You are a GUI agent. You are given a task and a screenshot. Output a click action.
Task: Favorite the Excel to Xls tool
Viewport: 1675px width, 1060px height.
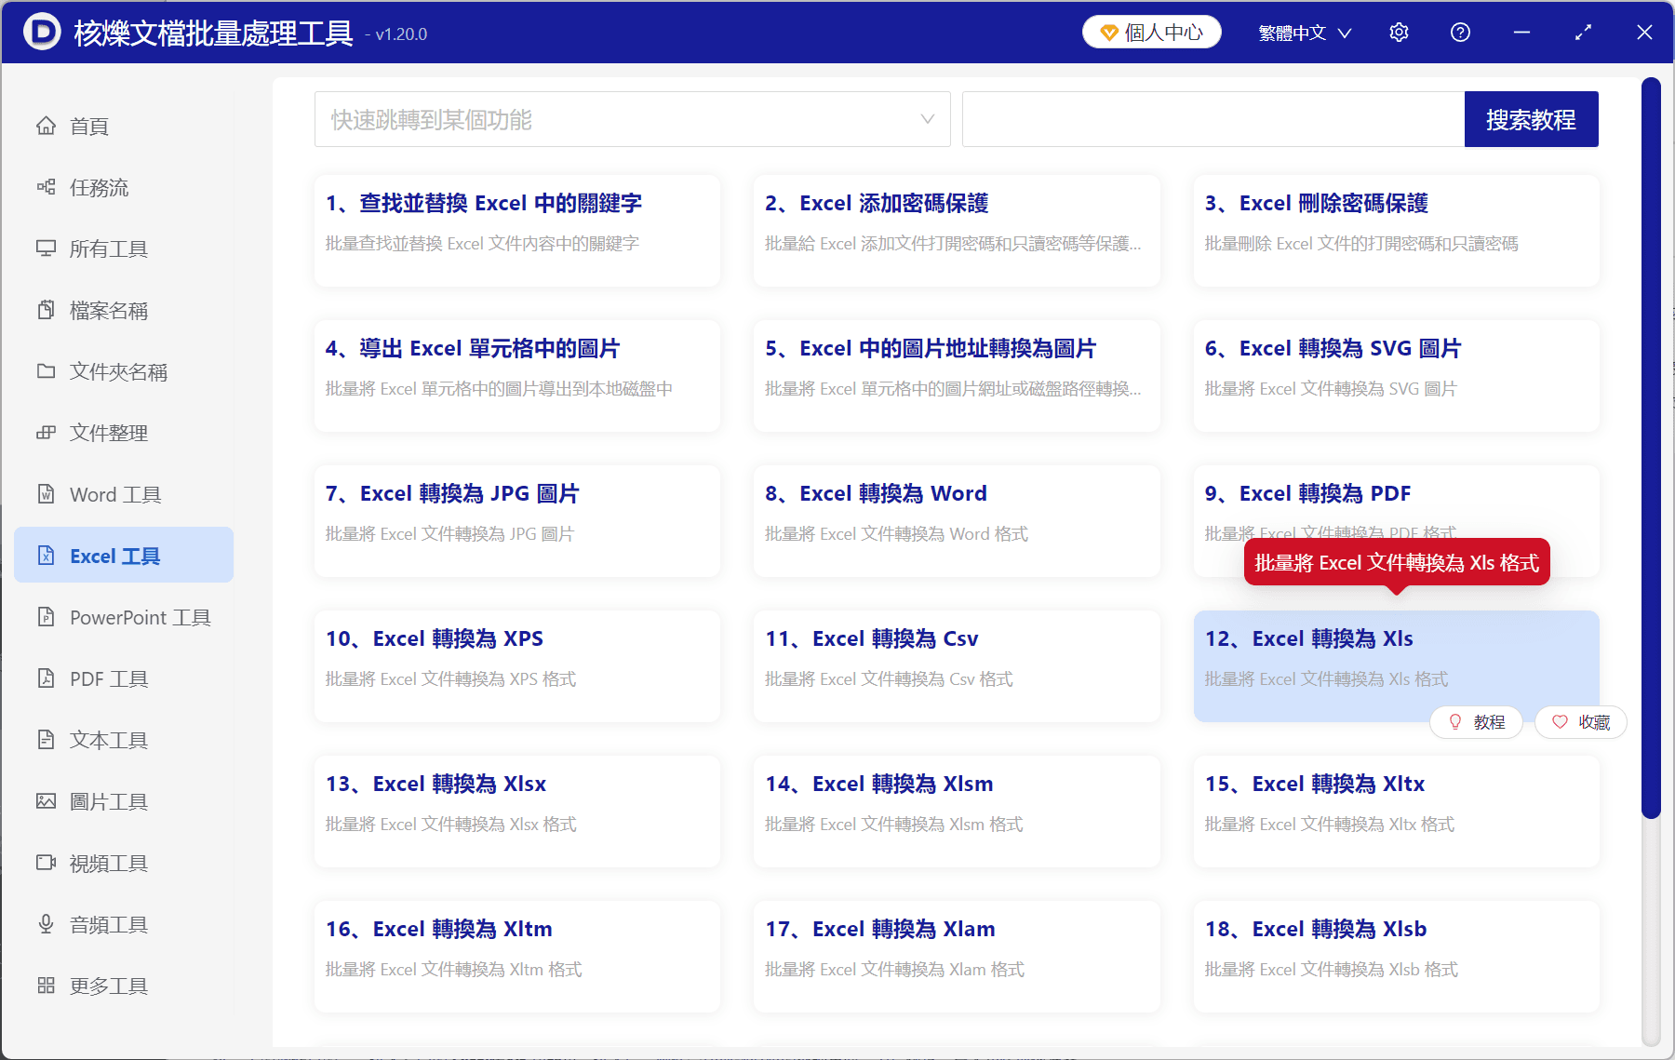coord(1580,722)
